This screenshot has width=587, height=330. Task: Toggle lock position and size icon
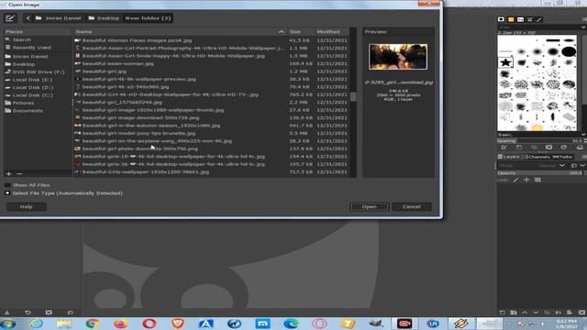tap(526, 180)
